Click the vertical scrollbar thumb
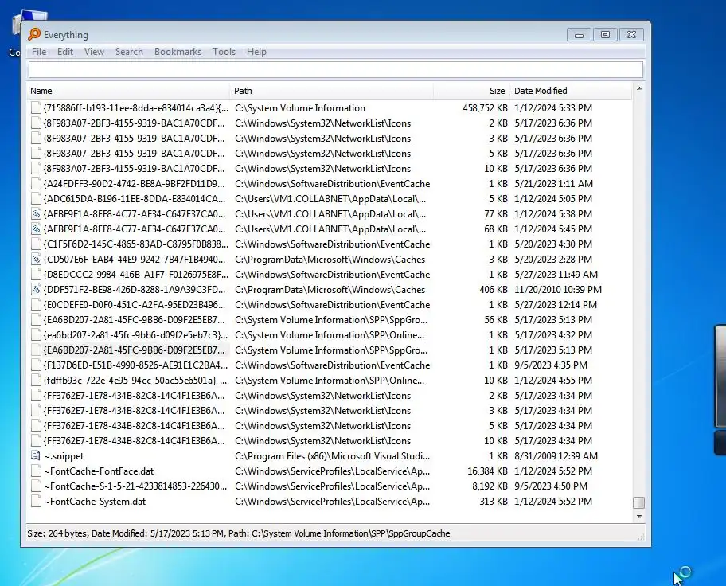This screenshot has height=586, width=726. coord(639,502)
